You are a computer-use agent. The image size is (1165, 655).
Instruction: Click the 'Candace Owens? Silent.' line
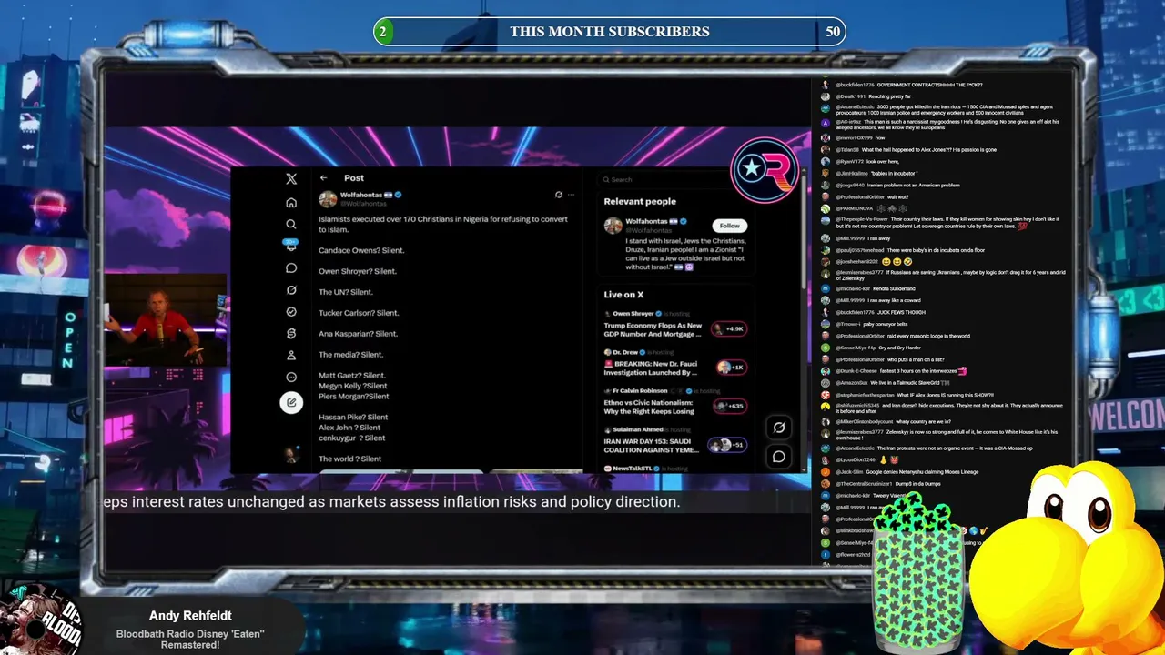click(361, 250)
